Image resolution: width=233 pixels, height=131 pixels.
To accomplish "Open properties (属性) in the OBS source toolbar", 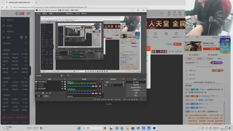I will (63, 76).
